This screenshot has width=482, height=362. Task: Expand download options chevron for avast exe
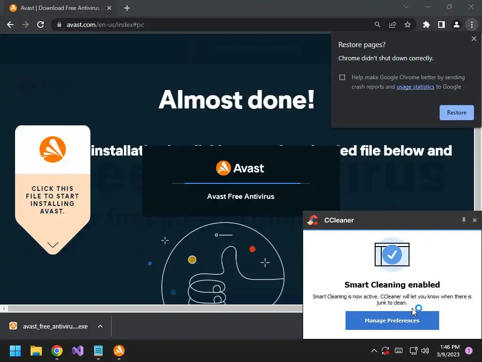(x=100, y=326)
